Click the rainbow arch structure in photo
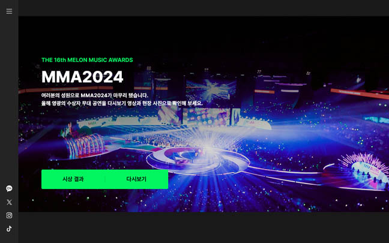This screenshot has height=243, width=389. (85, 146)
